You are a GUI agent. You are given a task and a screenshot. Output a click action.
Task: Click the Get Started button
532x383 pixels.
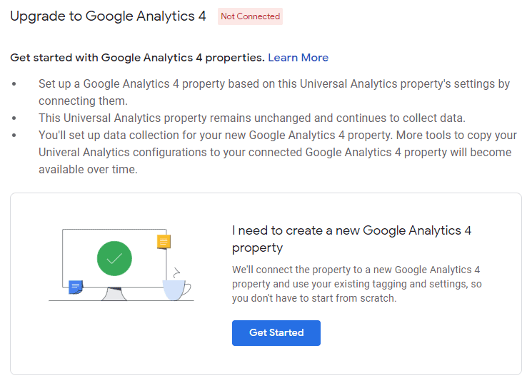[276, 333]
